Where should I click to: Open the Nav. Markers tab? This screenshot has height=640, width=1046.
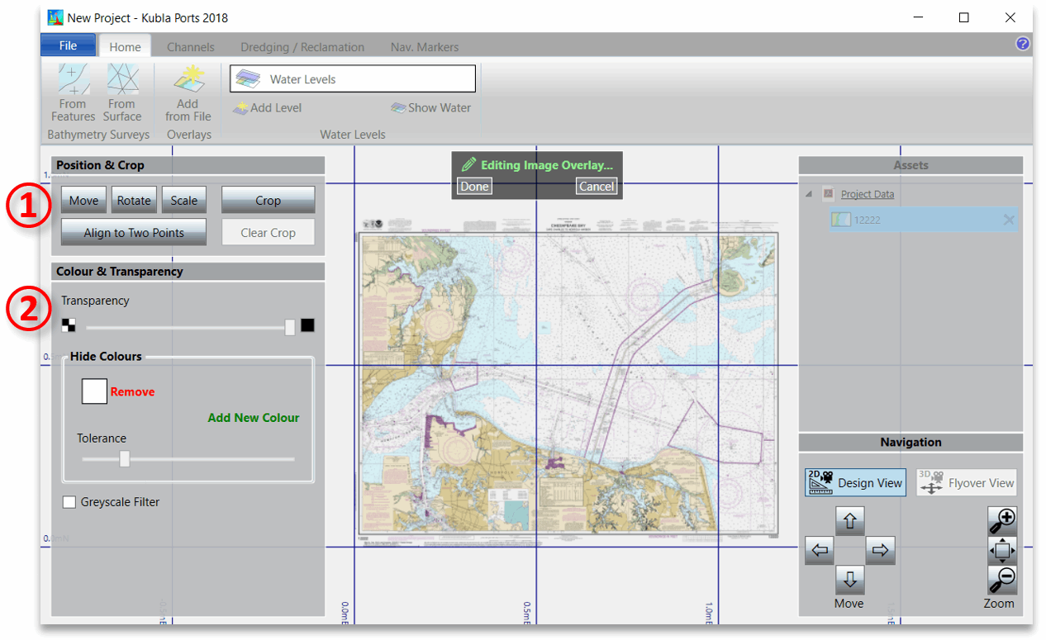coord(424,47)
